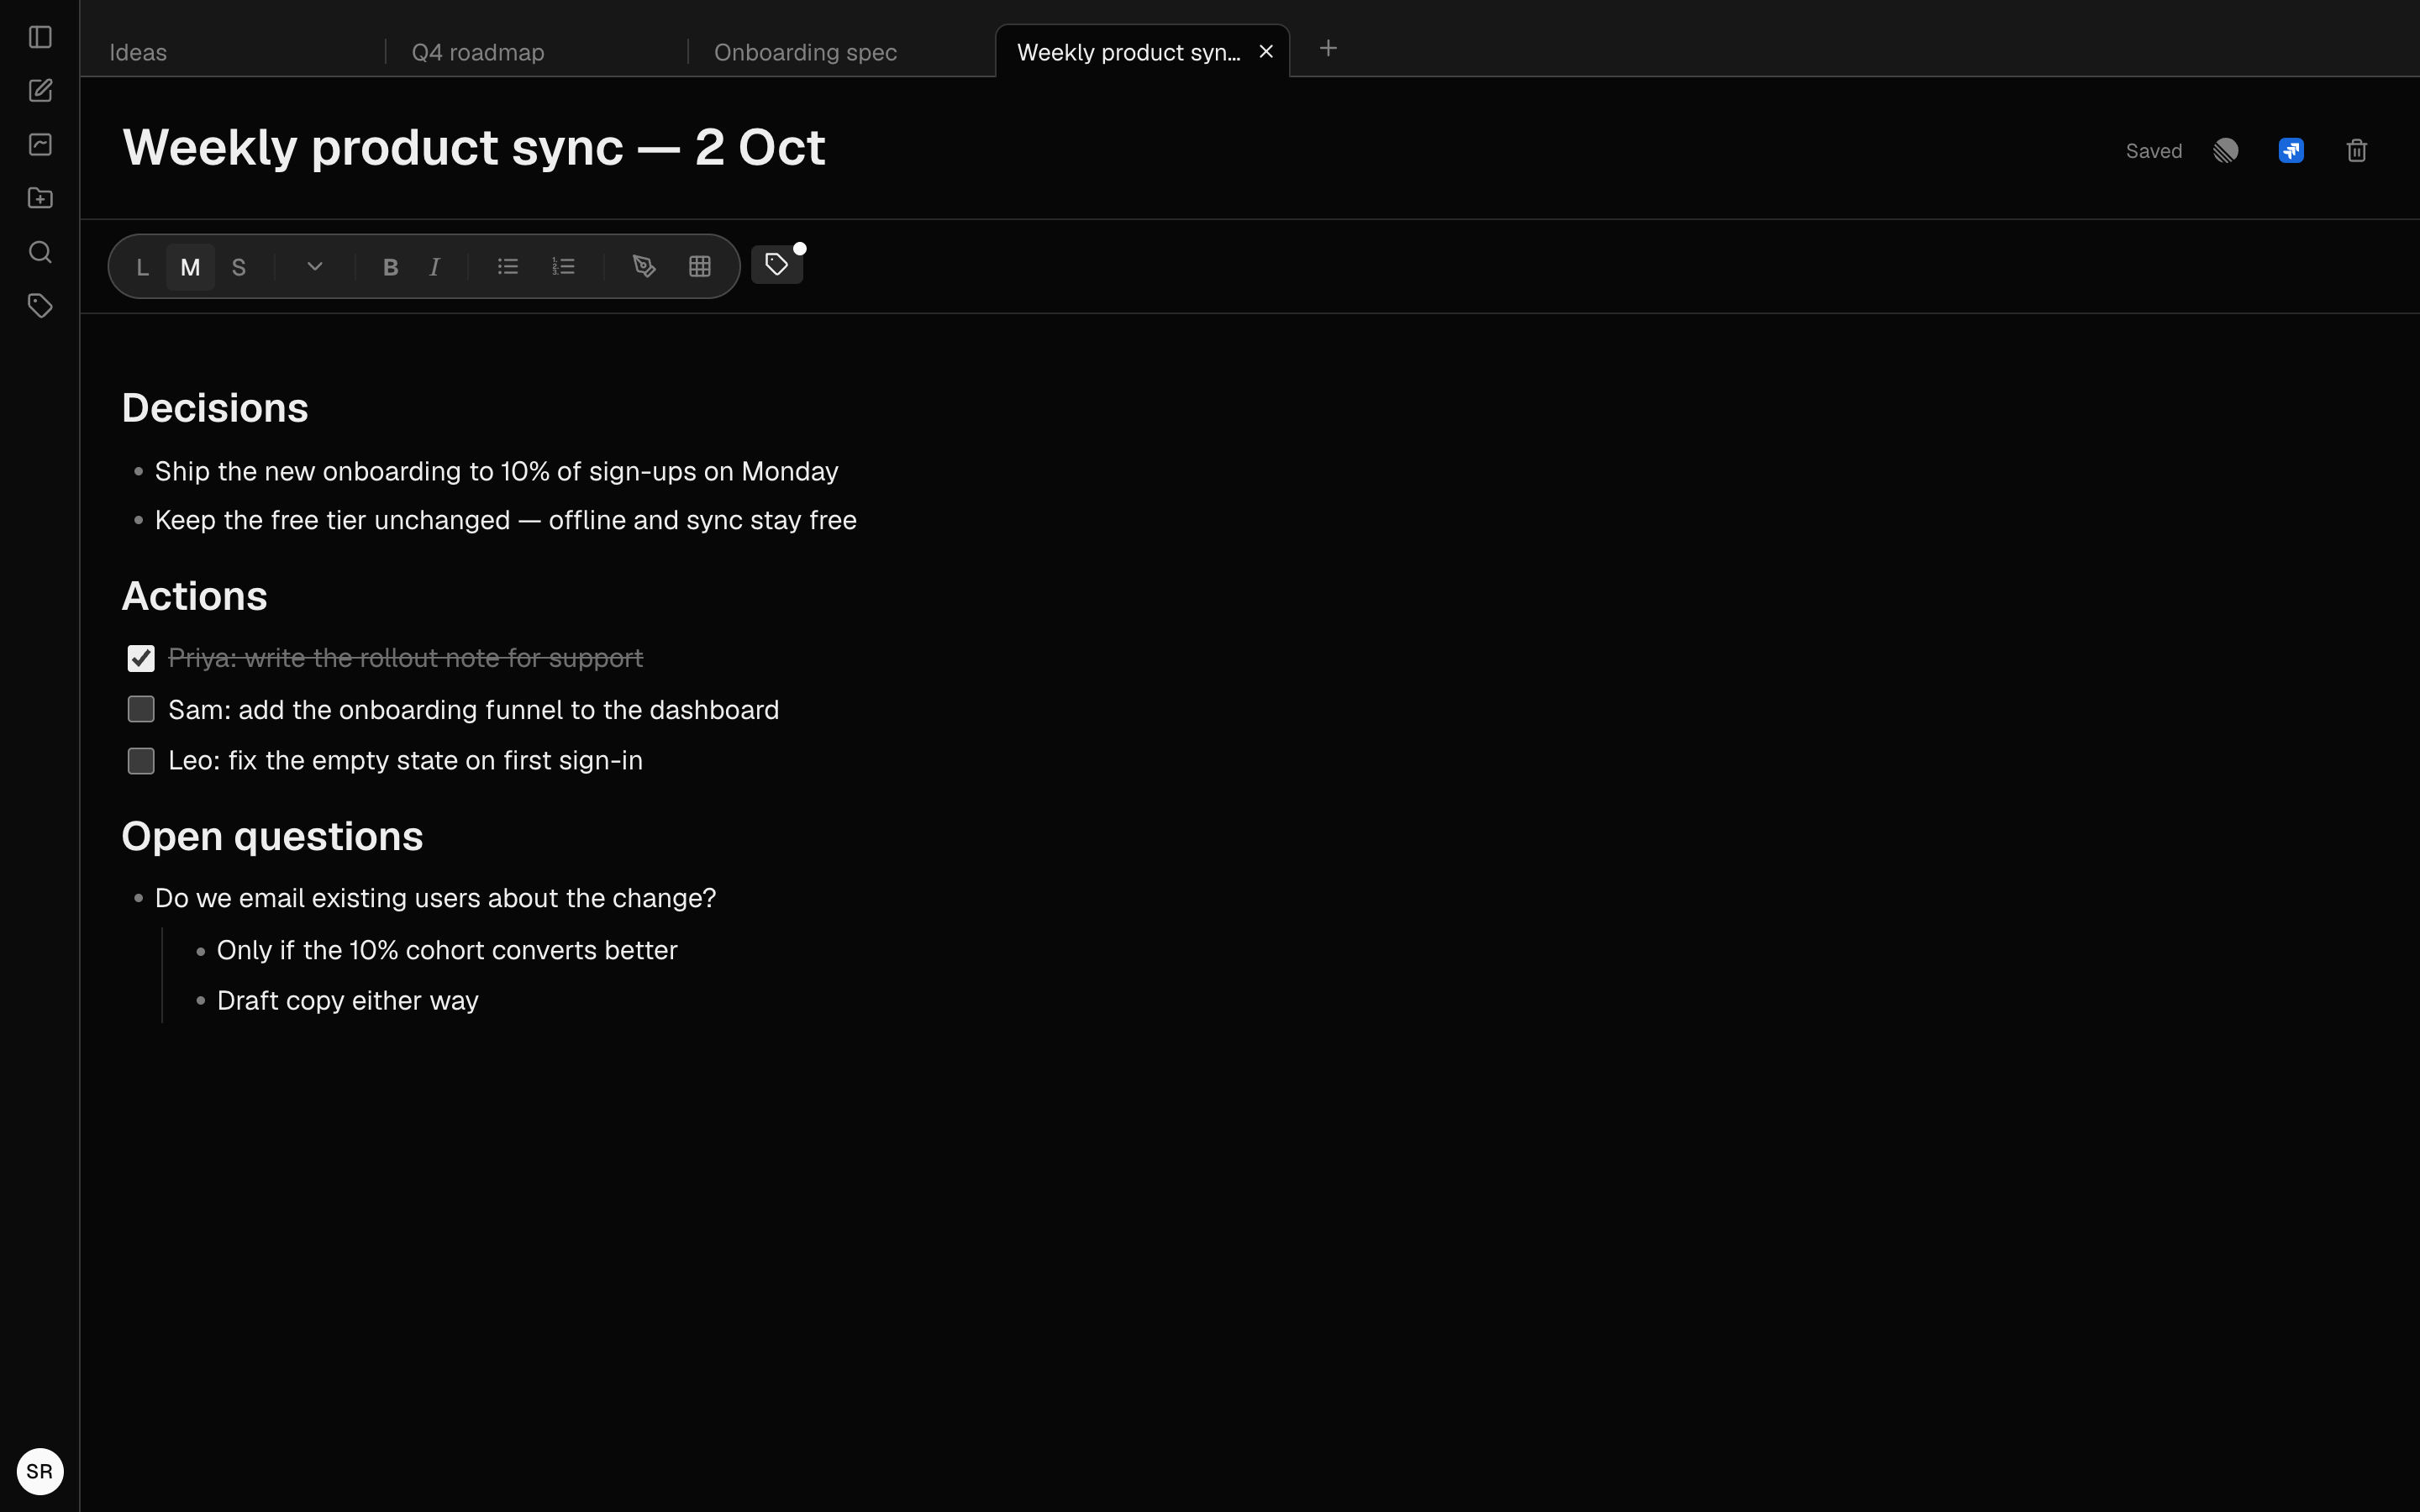Check Sam's onboarding funnel task
2420x1512 pixels.
(x=141, y=709)
